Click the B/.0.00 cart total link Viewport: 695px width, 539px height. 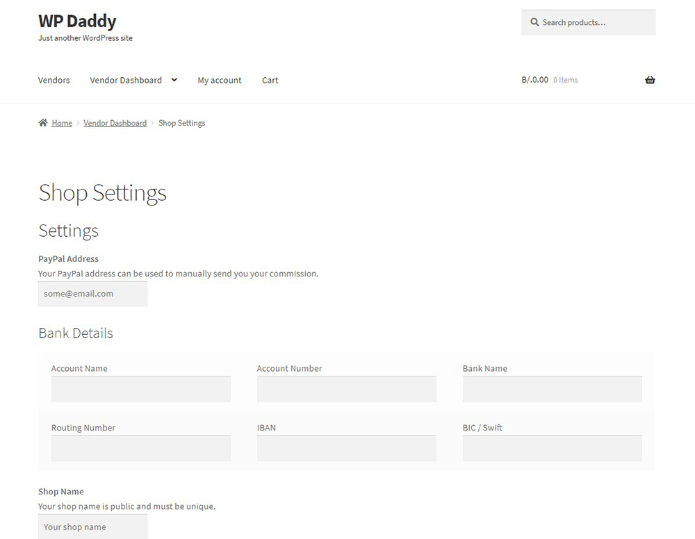[x=534, y=80]
